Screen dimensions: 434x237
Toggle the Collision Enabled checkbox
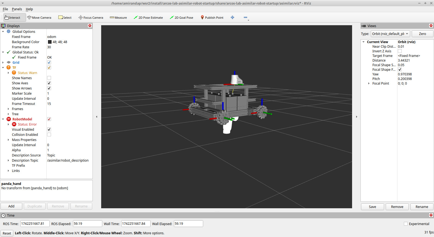49,135
